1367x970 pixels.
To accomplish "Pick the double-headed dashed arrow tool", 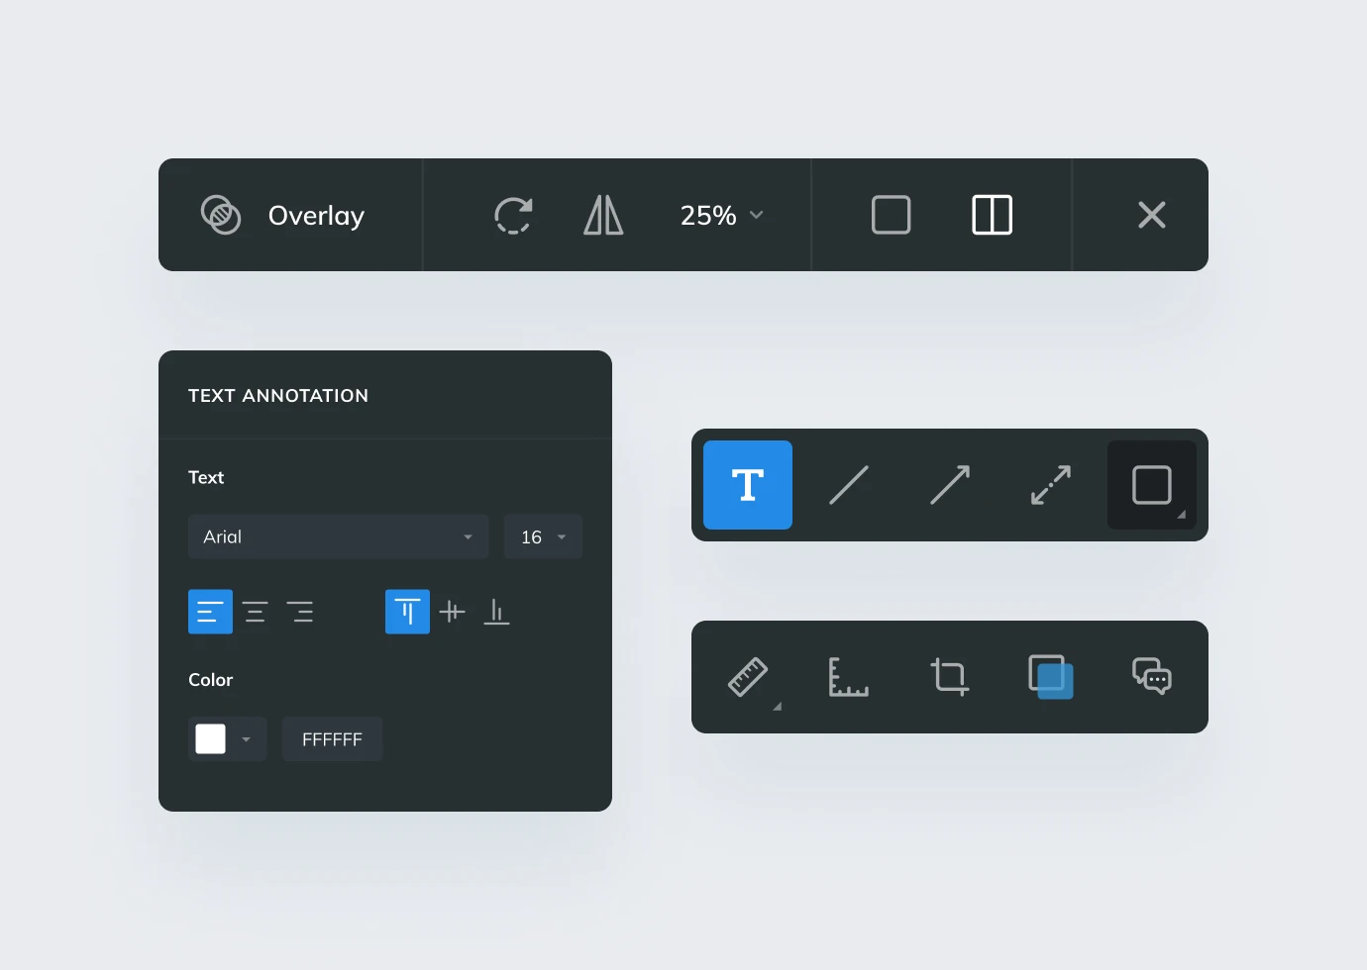I will (x=1050, y=485).
